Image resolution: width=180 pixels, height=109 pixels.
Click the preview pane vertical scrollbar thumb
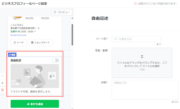click(x=72, y=35)
